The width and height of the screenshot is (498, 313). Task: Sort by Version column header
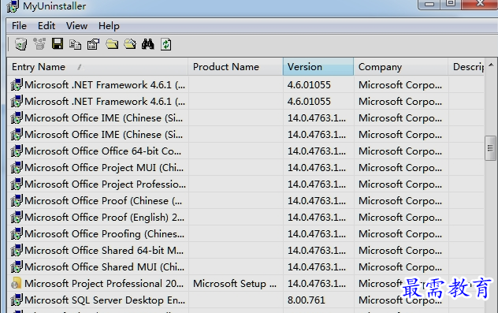point(318,67)
